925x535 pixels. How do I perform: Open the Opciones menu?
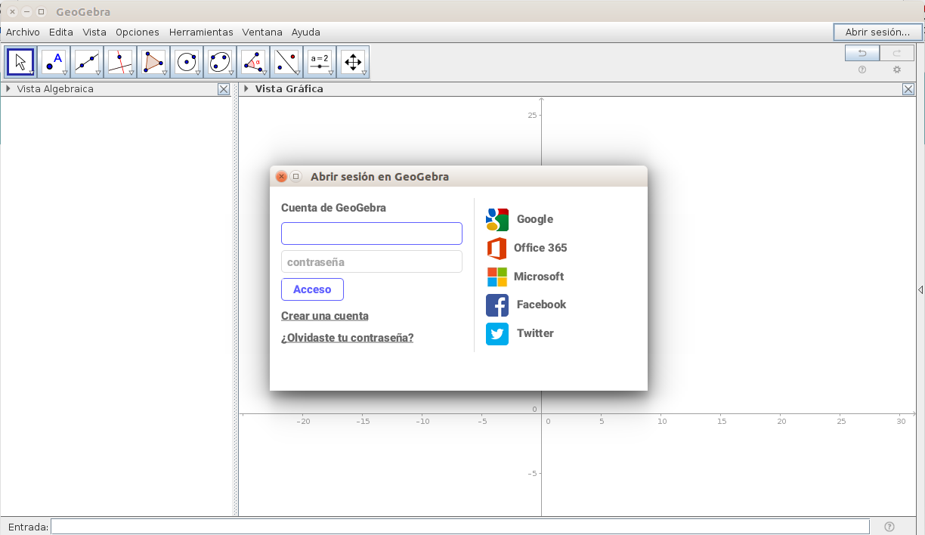[138, 32]
